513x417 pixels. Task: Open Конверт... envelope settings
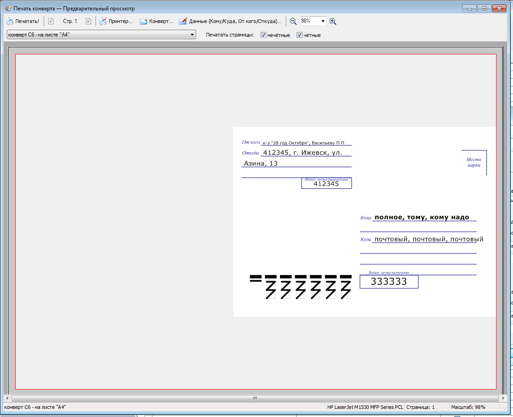(156, 21)
